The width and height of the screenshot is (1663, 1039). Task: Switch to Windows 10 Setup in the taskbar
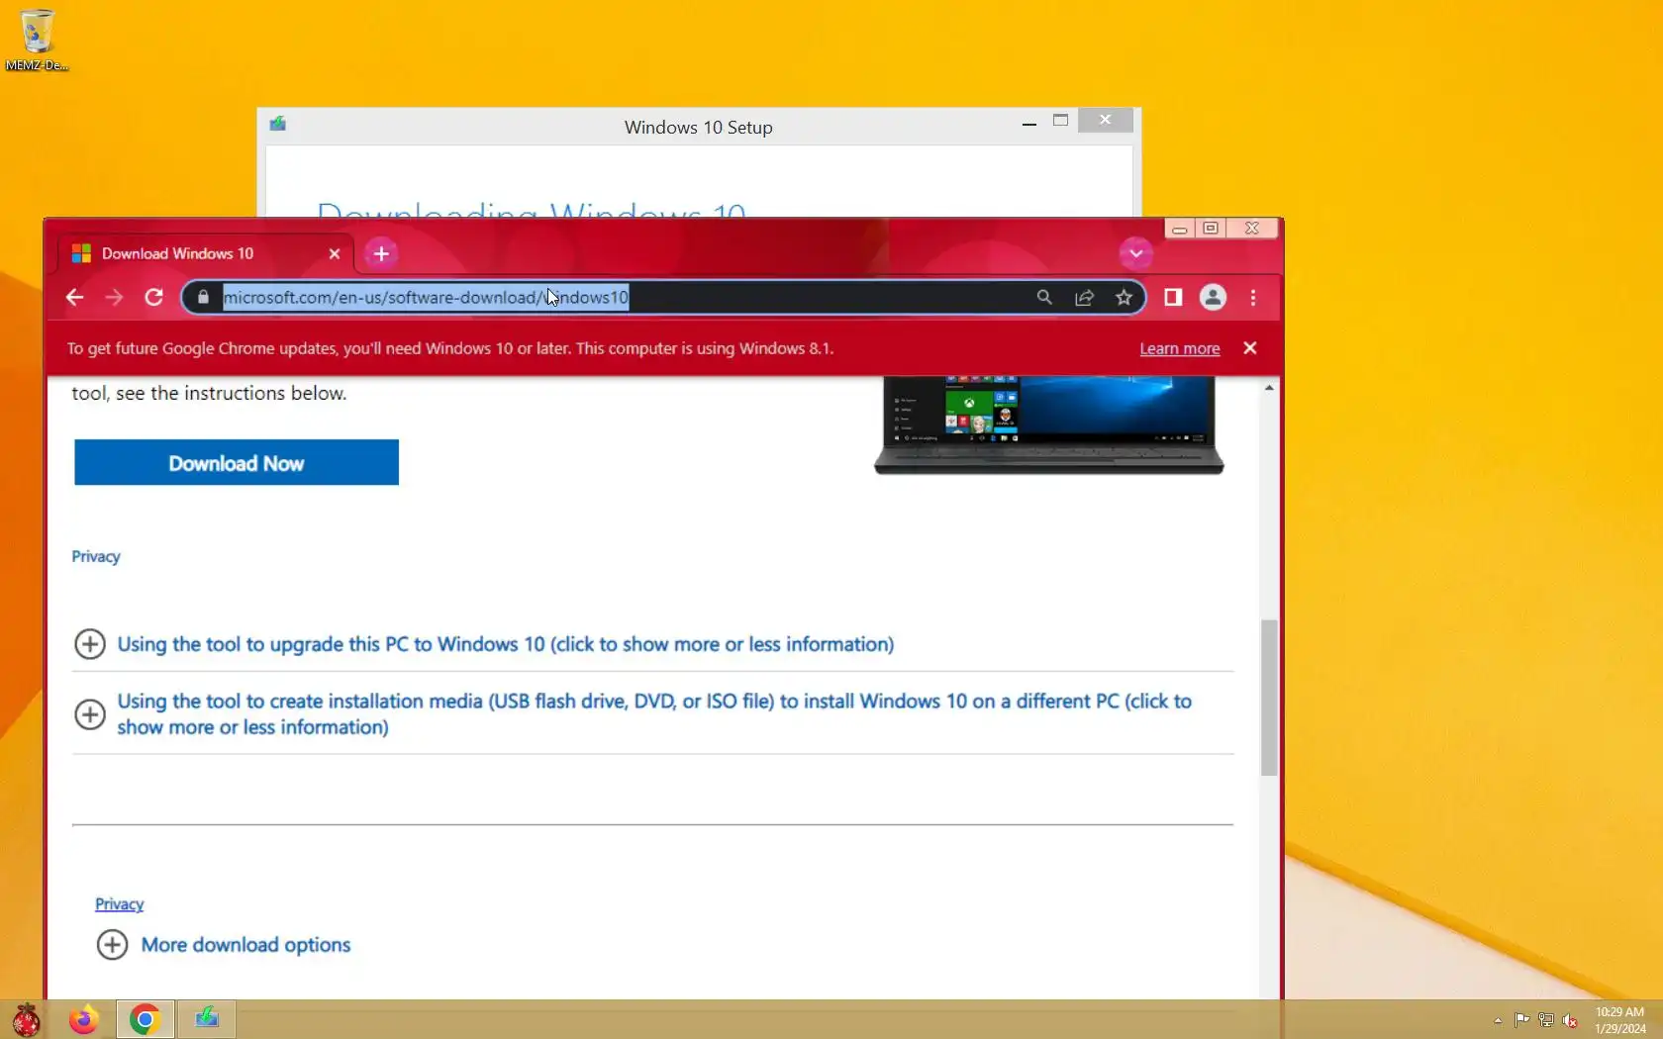coord(207,1019)
